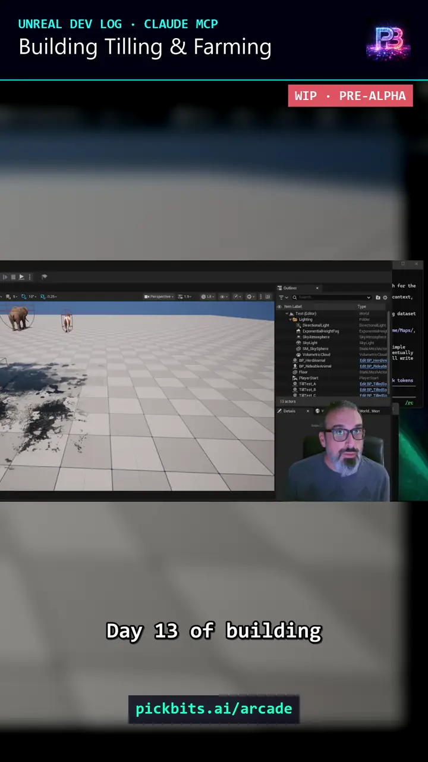Viewport: 428px width, 762px height.
Task: Toggle the visibility eye column header
Action: (279, 307)
